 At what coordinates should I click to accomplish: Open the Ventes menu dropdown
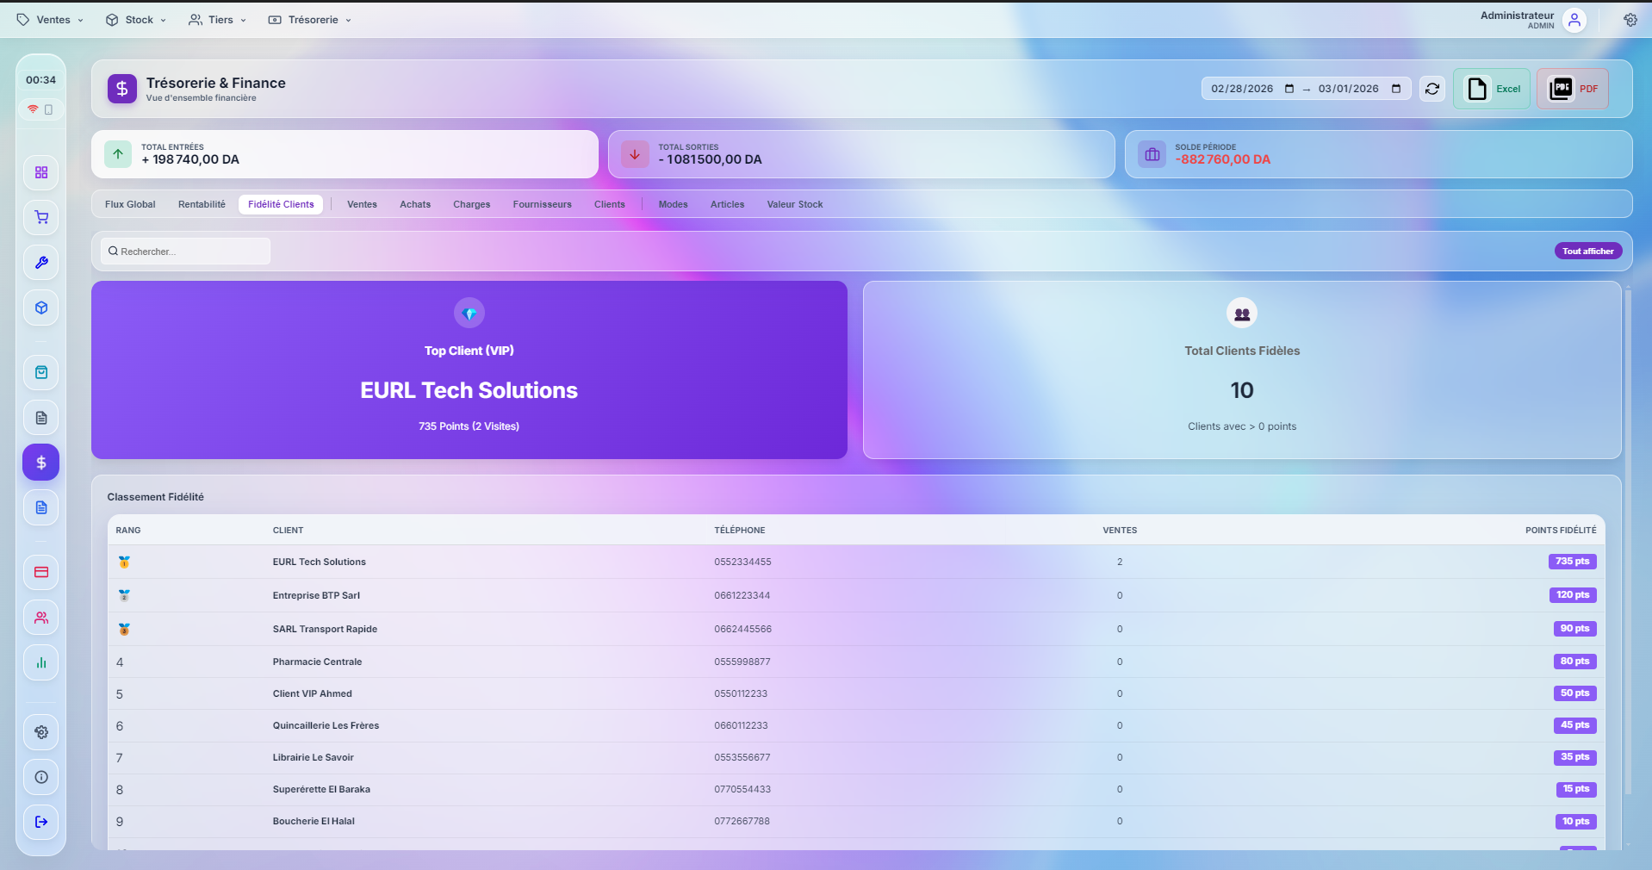click(x=49, y=19)
